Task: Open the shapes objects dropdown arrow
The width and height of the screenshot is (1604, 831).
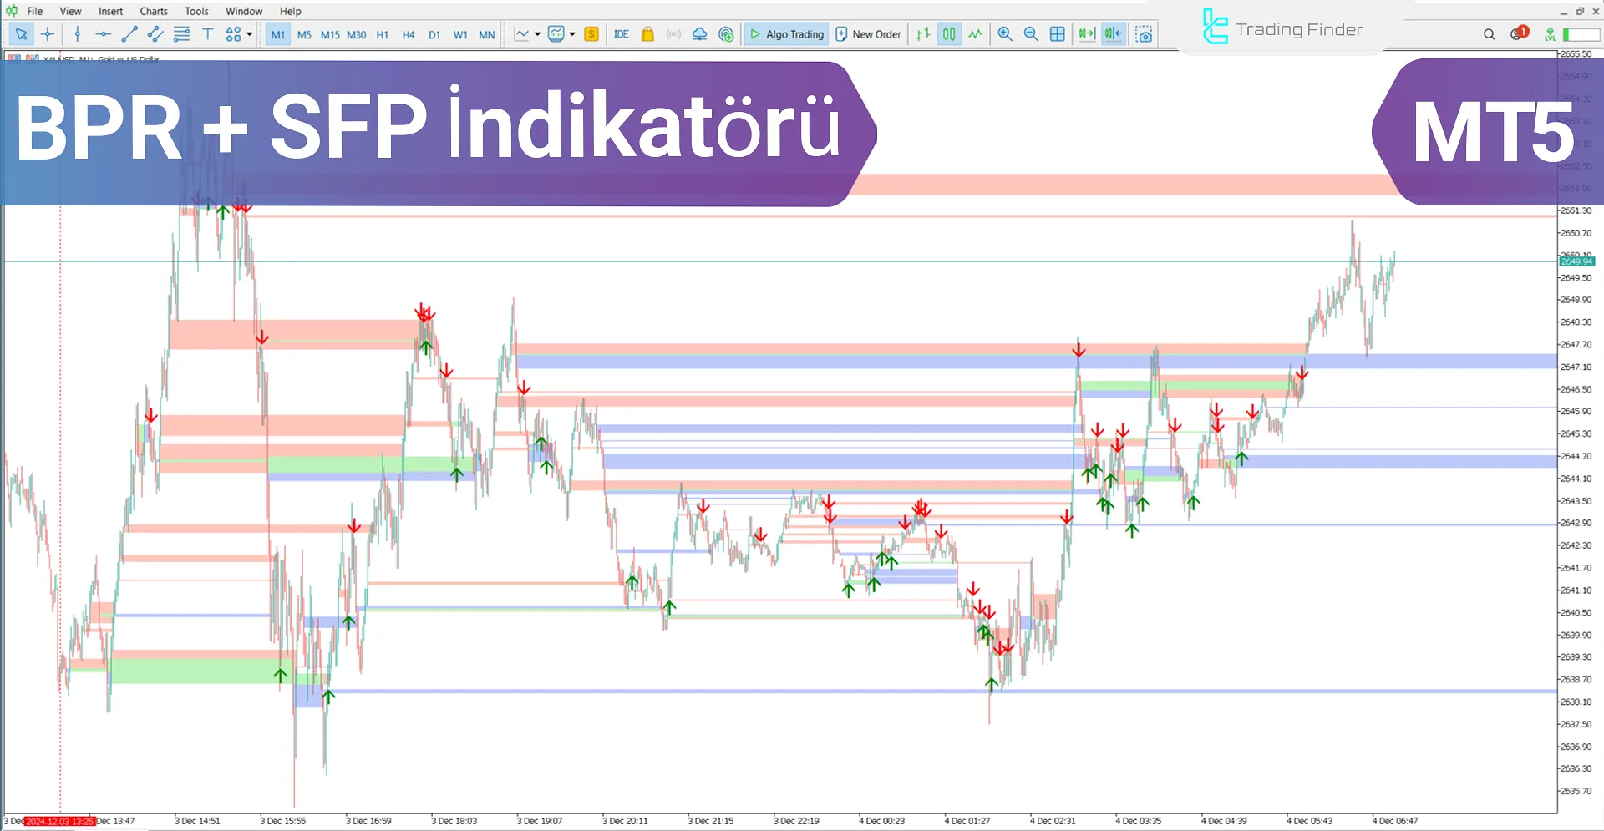Action: (x=248, y=34)
